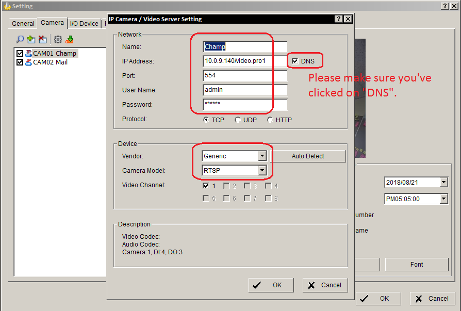Click the delete camera icon
This screenshot has height=311, width=461.
[x=42, y=39]
